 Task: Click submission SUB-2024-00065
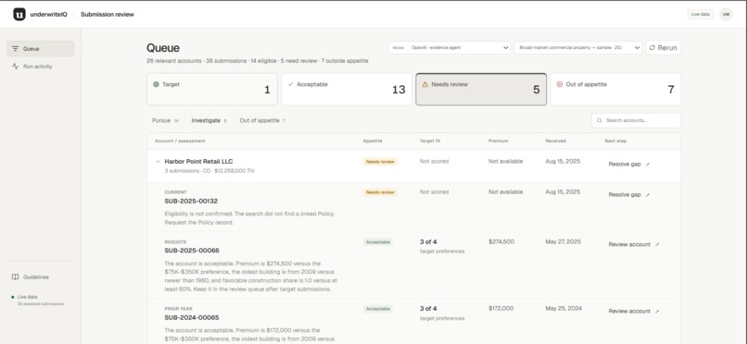[192, 317]
